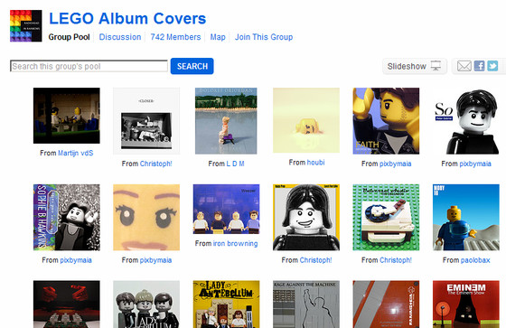
Task: Visit paolobax user profile link
Action: click(475, 260)
